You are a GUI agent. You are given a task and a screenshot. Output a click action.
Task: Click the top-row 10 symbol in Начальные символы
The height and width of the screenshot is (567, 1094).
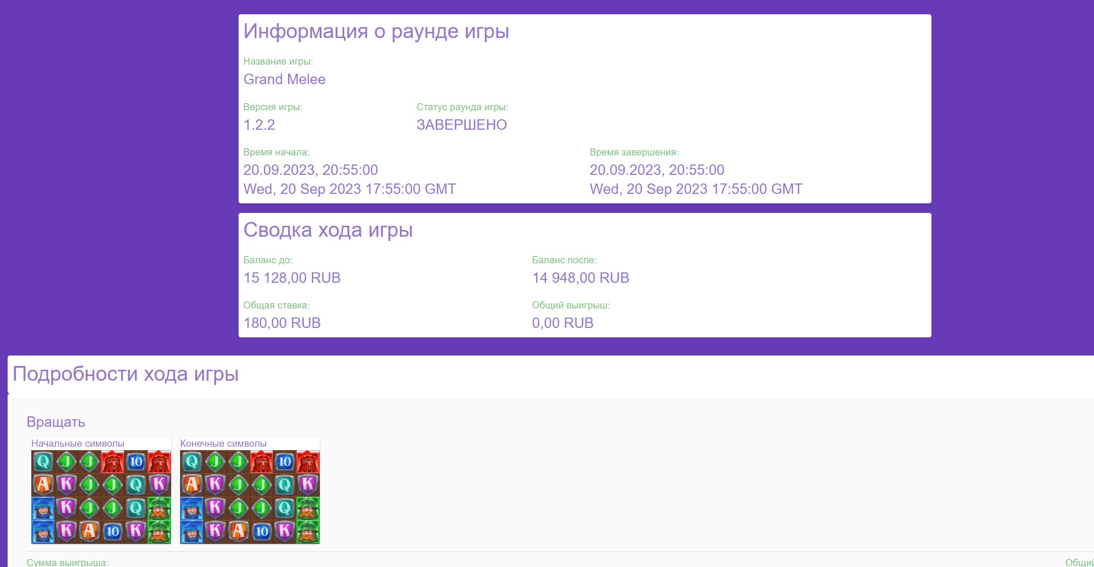(x=136, y=461)
